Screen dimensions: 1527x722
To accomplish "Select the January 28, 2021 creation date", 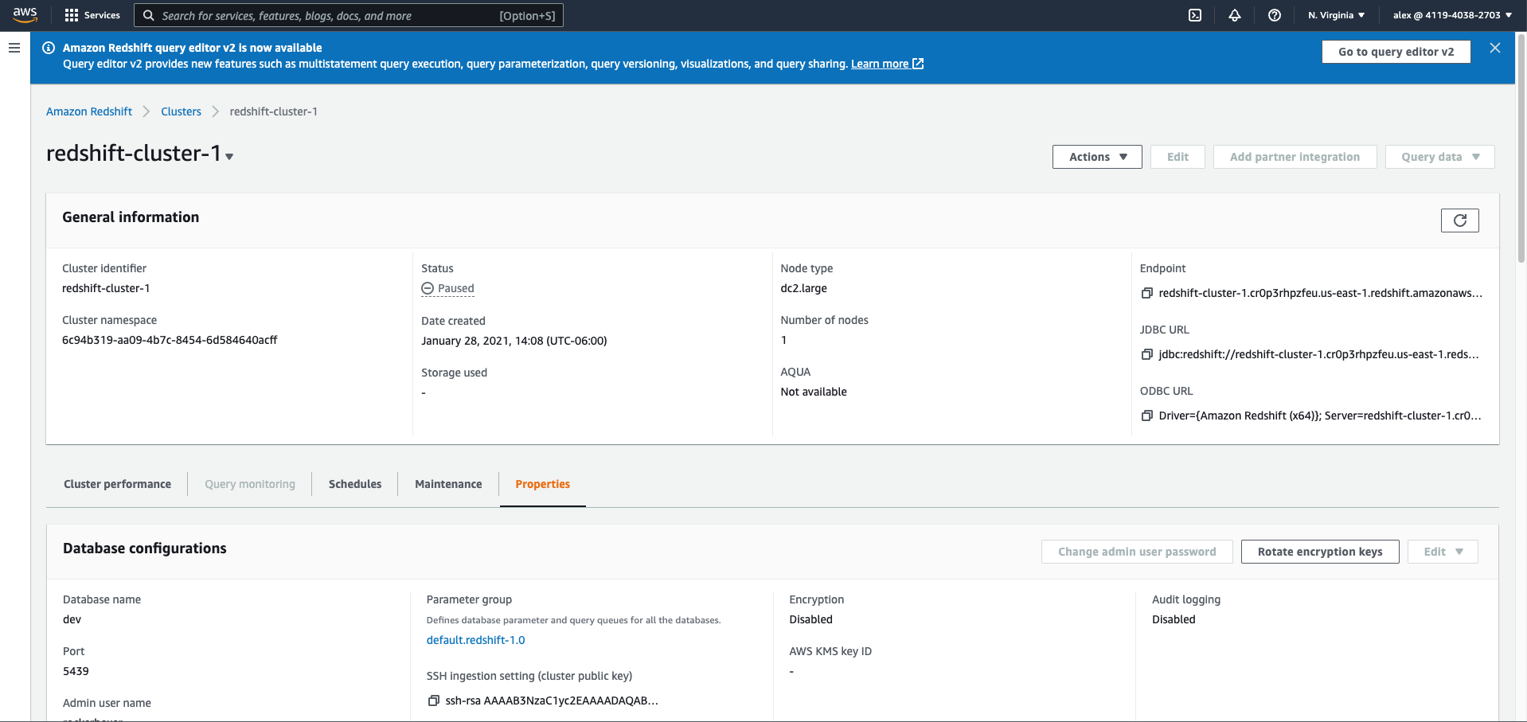I will [514, 341].
